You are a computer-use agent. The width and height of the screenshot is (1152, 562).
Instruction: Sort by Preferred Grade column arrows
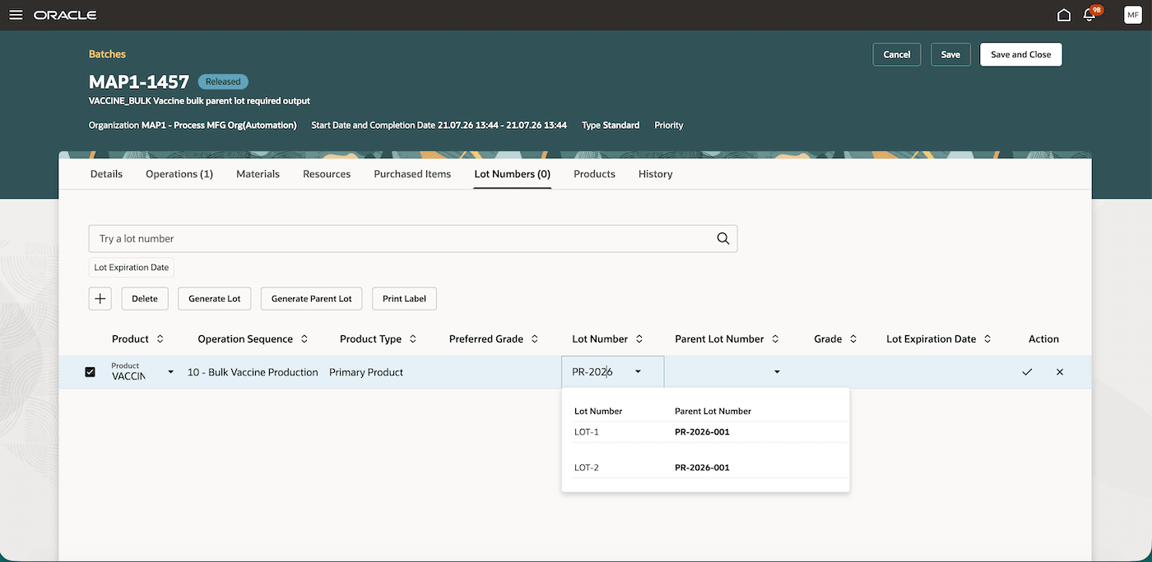click(535, 339)
